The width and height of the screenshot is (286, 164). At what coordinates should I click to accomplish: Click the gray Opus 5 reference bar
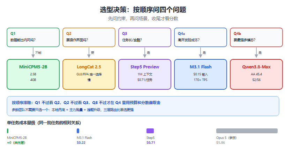(247, 131)
